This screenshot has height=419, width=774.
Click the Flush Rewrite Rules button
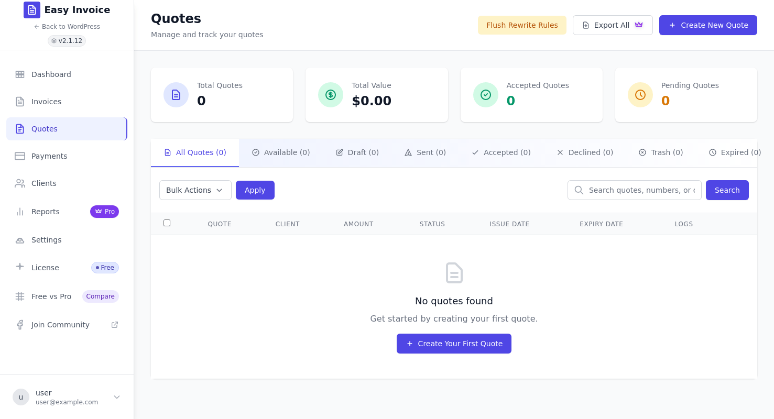tap(522, 25)
